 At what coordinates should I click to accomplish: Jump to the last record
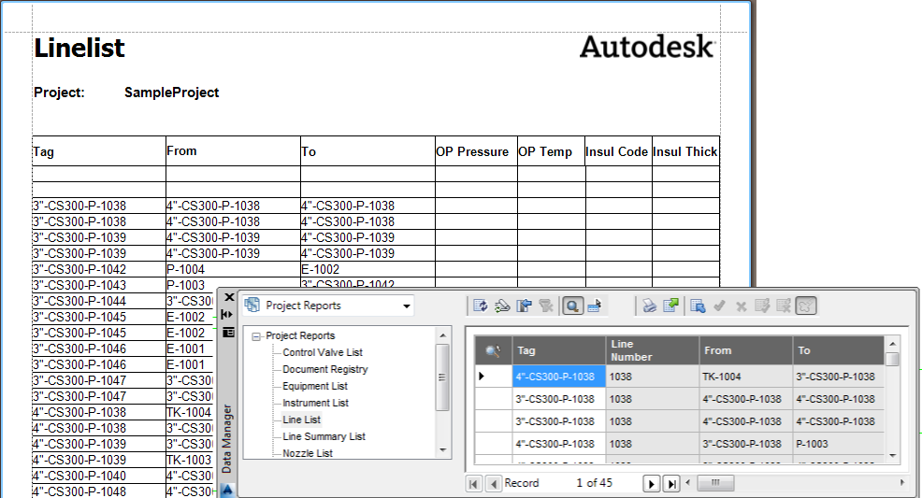pyautogui.click(x=670, y=483)
